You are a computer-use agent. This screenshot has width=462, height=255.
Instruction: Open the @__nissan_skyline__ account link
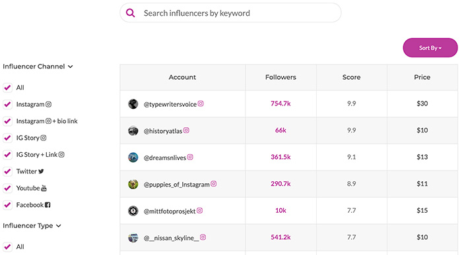[171, 238]
